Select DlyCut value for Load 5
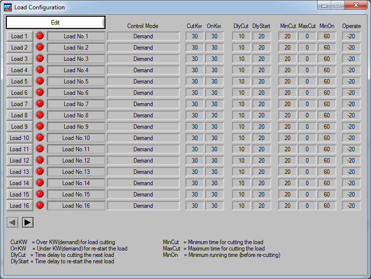Screen dimensions: 371x279 click(x=241, y=82)
